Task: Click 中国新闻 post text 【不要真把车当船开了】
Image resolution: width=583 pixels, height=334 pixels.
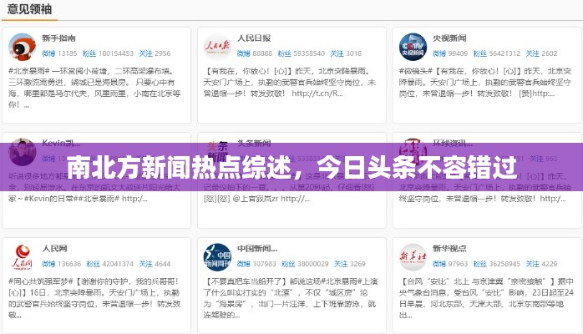Action: tap(246, 281)
